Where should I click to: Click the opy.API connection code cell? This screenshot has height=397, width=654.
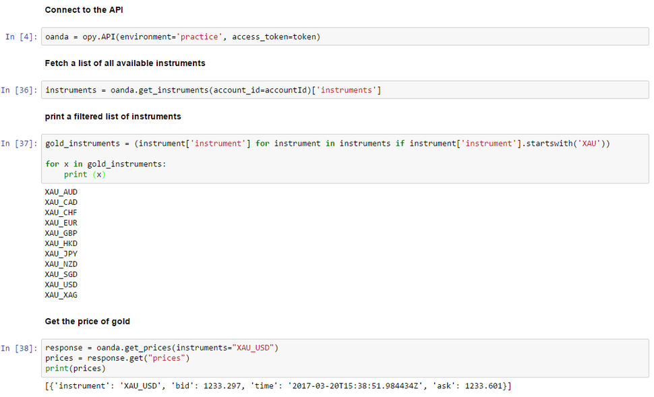(345, 36)
